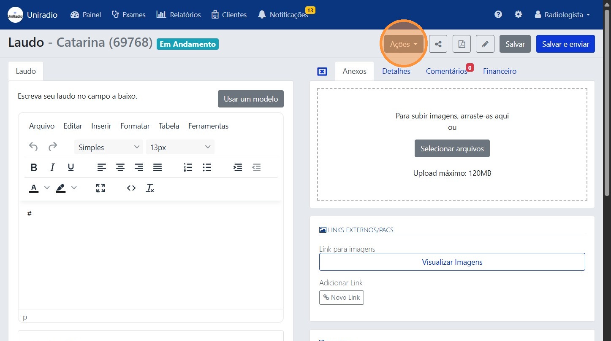Open text color picker arrow
The image size is (611, 341).
47,188
